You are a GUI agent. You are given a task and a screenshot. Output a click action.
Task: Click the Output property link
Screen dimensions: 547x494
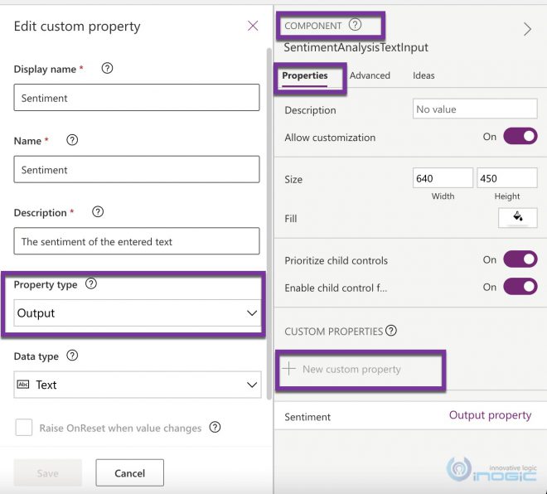490,415
